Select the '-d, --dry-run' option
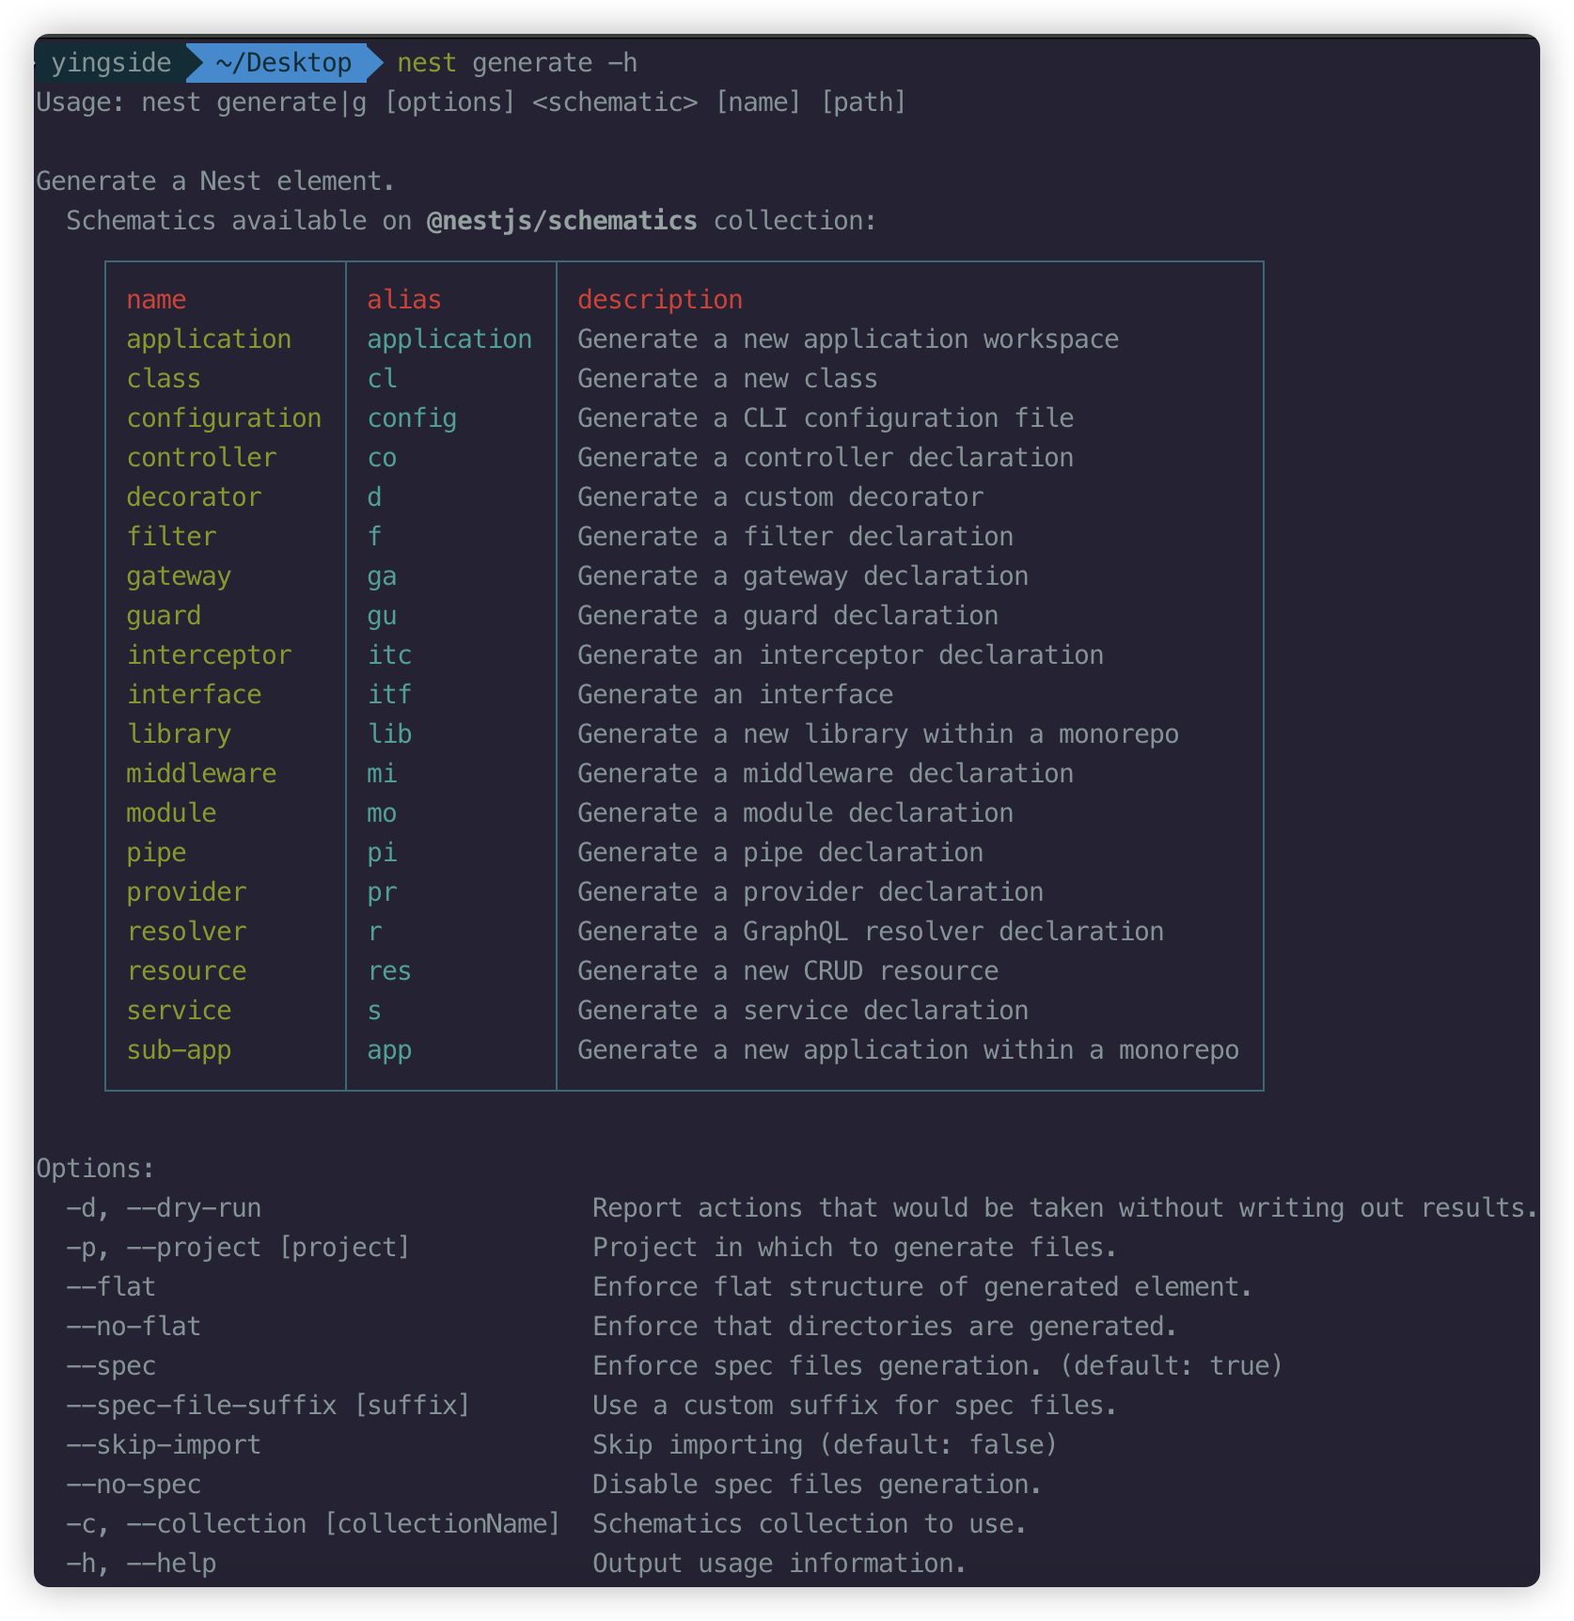This screenshot has height=1621, width=1574. pyautogui.click(x=164, y=1208)
